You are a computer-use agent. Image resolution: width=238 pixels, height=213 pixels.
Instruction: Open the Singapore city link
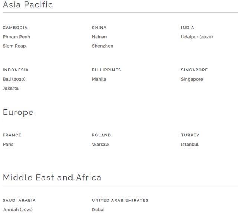click(x=192, y=79)
